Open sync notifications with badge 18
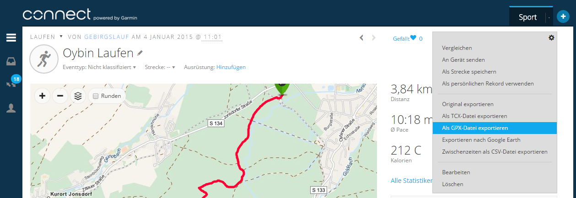Viewport: 576px width, 198px height. [x=11, y=84]
